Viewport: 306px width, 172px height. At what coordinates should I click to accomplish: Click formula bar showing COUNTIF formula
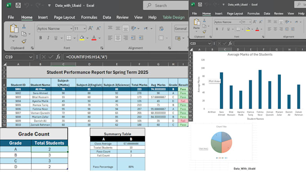pyautogui.click(x=126, y=57)
